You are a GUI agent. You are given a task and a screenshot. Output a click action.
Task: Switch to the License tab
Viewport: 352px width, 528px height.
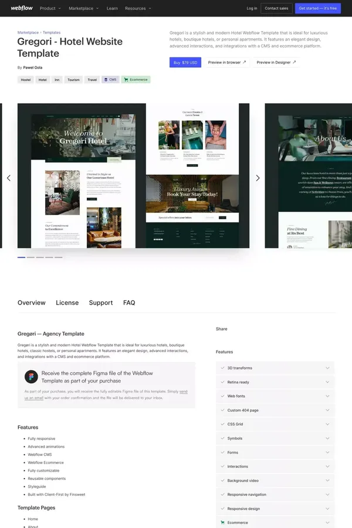coord(67,303)
